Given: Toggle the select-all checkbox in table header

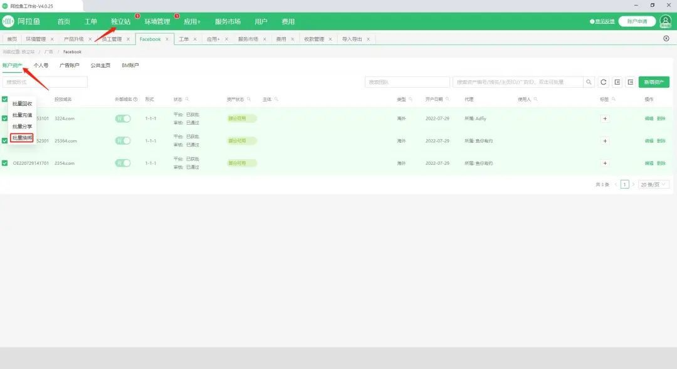Looking at the screenshot, I should (5, 99).
